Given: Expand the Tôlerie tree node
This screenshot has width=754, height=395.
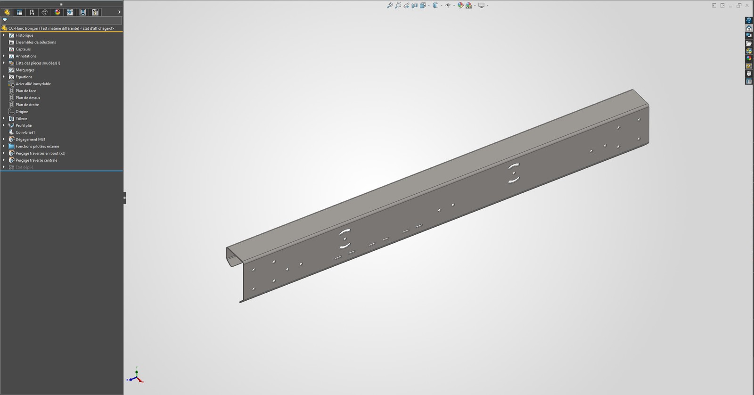Looking at the screenshot, I should [4, 118].
